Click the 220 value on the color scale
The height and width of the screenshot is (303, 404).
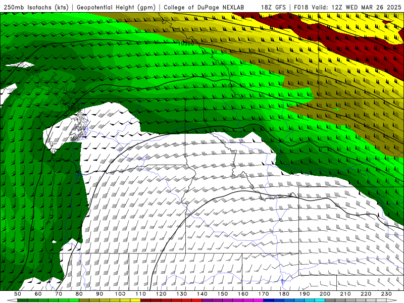(x=366, y=294)
